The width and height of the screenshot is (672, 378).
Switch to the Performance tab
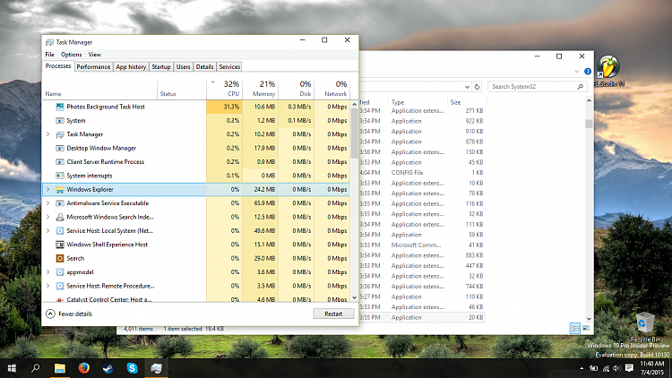point(93,66)
